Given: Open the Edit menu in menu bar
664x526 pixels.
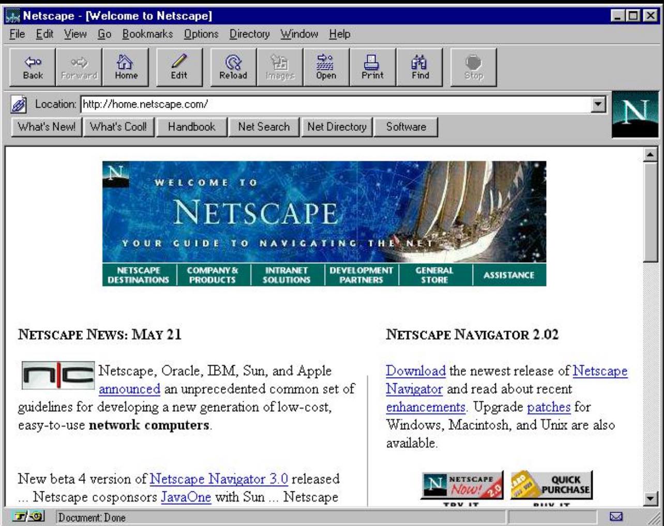Looking at the screenshot, I should pyautogui.click(x=44, y=34).
